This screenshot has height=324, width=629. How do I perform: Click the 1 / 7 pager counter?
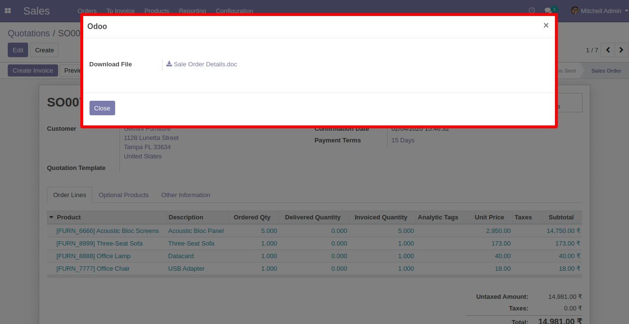tap(592, 50)
